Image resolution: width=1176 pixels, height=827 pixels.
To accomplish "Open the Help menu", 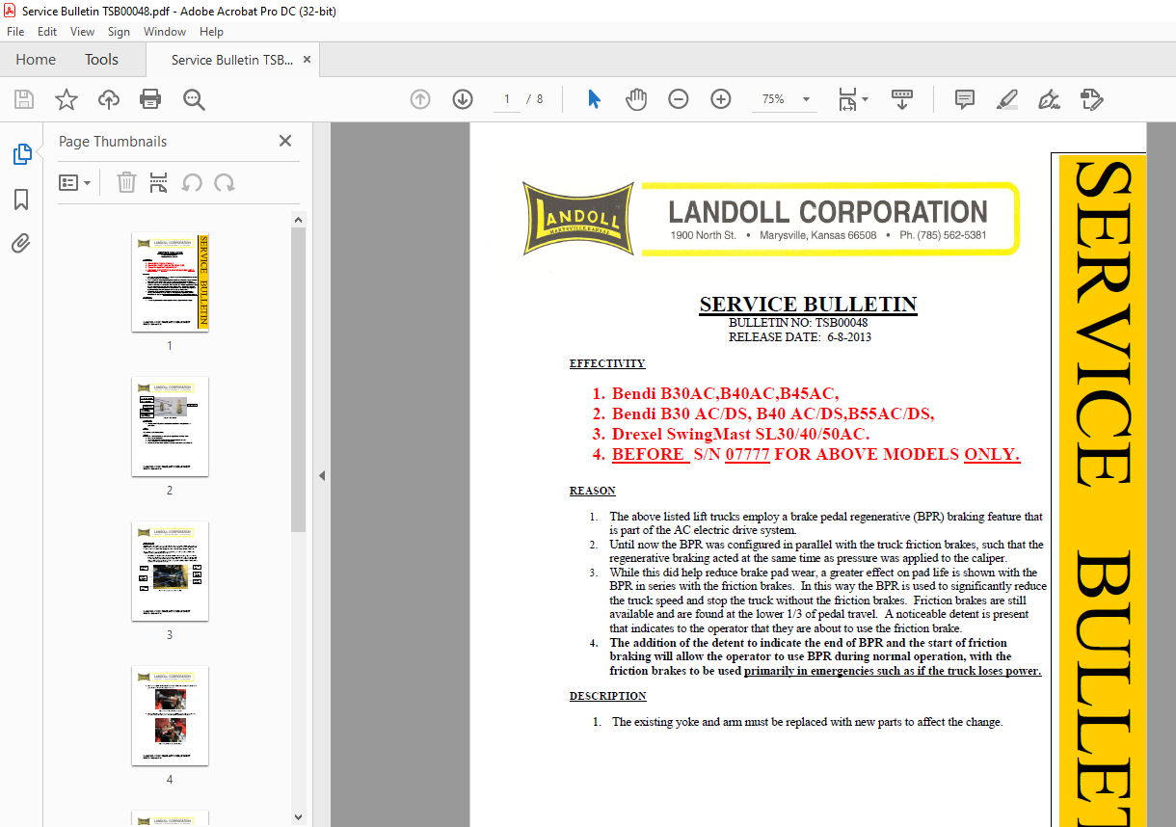I will [x=211, y=32].
